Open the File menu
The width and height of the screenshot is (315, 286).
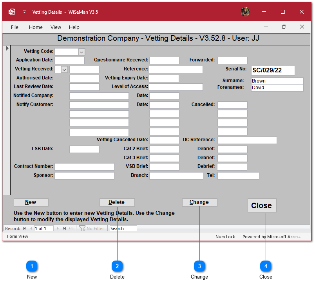[14, 27]
